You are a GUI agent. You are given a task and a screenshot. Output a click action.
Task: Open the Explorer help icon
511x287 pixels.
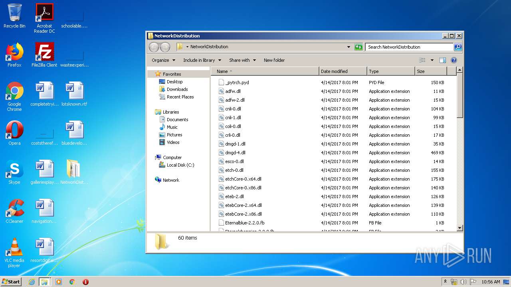454,60
